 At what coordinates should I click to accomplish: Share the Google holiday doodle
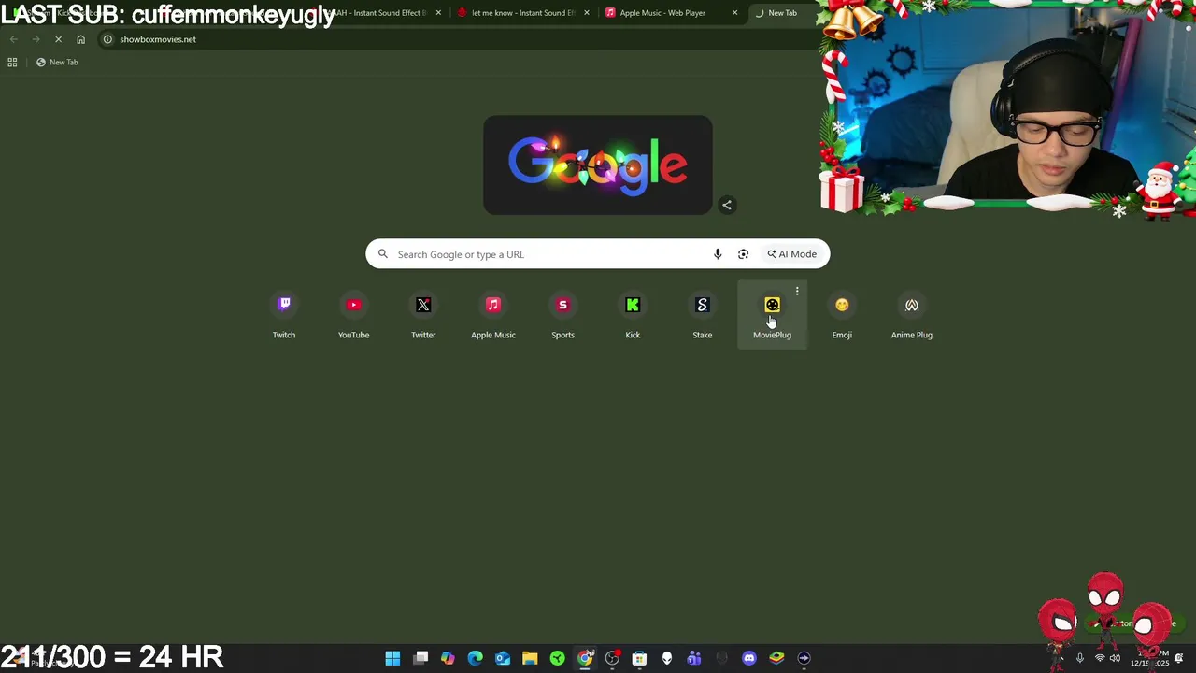(x=727, y=205)
